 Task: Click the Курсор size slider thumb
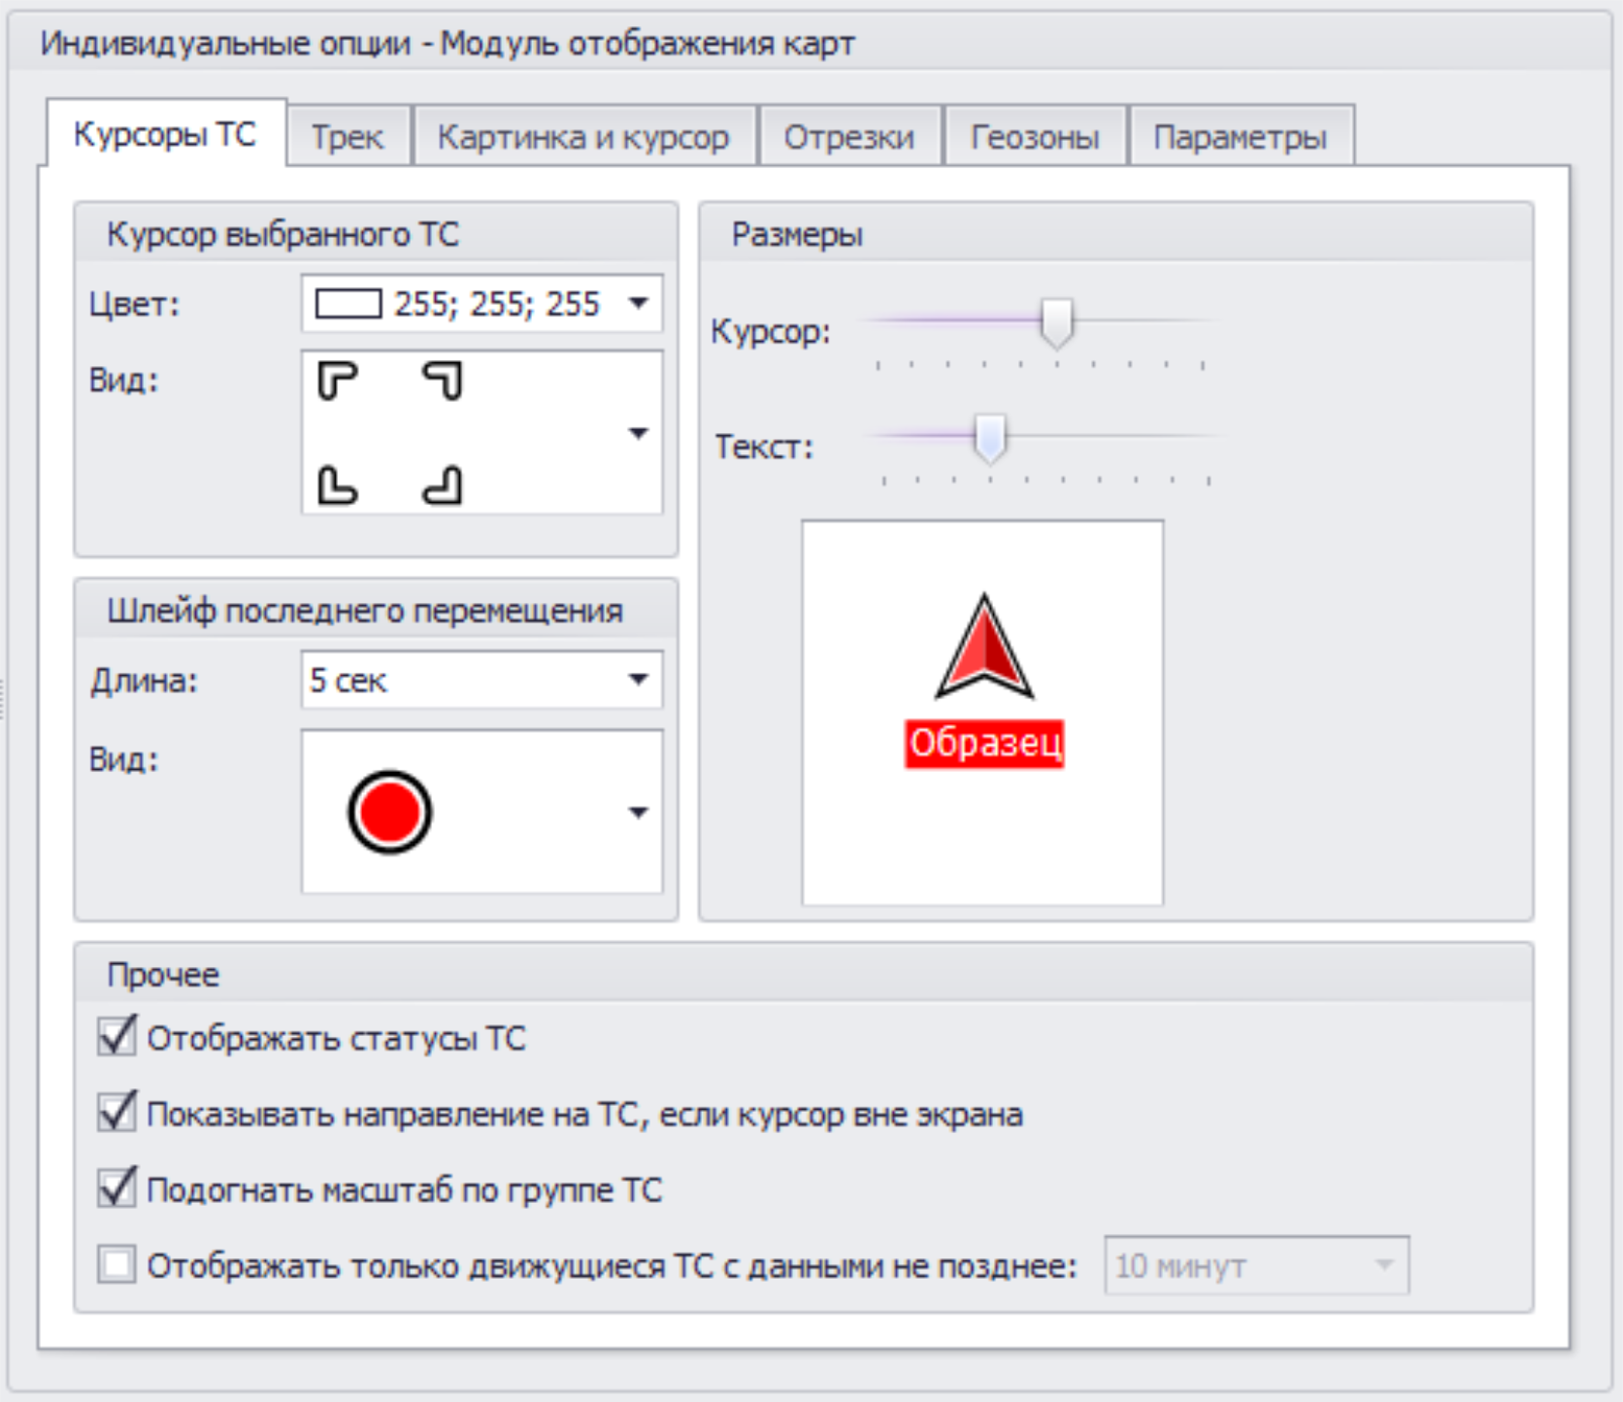click(x=1057, y=322)
